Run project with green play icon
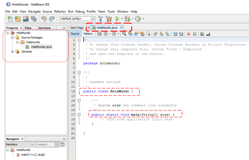 pyautogui.click(x=117, y=19)
